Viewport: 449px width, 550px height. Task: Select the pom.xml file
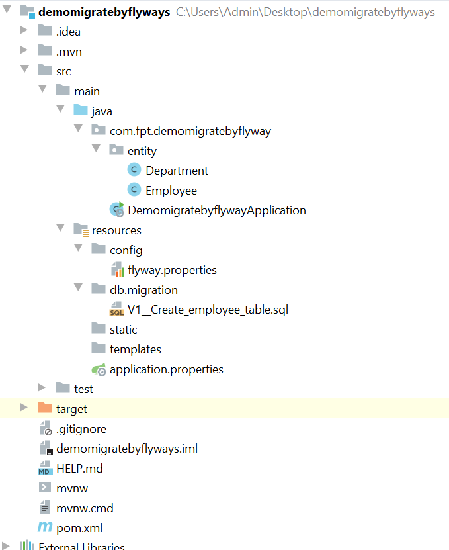(x=79, y=528)
